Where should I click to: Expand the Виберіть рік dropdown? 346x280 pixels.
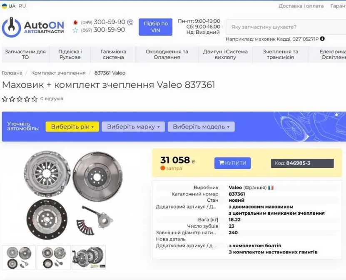pyautogui.click(x=72, y=127)
